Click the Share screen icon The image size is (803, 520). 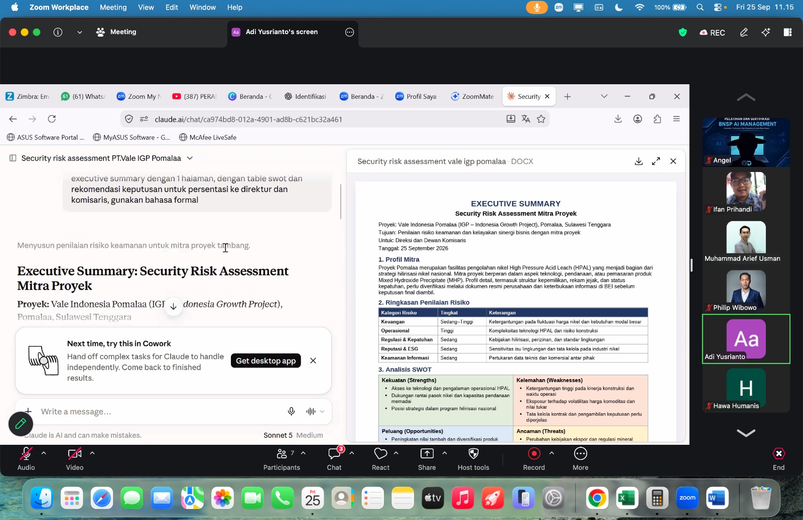(x=427, y=454)
